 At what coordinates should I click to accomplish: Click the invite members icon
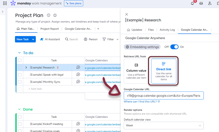point(210,3)
